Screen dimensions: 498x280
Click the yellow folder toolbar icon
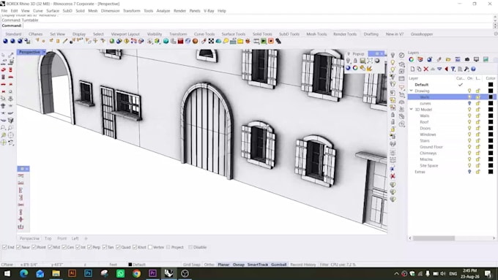pyautogui.click(x=240, y=41)
